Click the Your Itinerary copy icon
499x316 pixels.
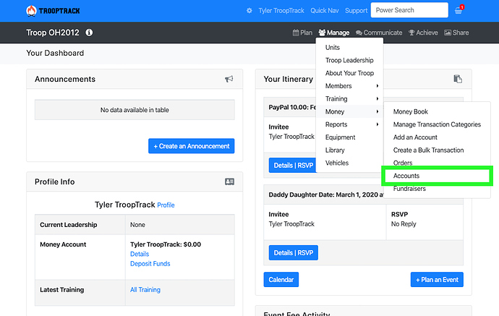(458, 79)
